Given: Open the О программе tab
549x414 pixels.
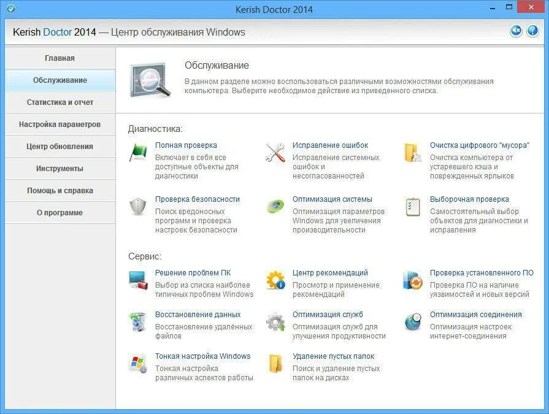Looking at the screenshot, I should click(x=60, y=212).
